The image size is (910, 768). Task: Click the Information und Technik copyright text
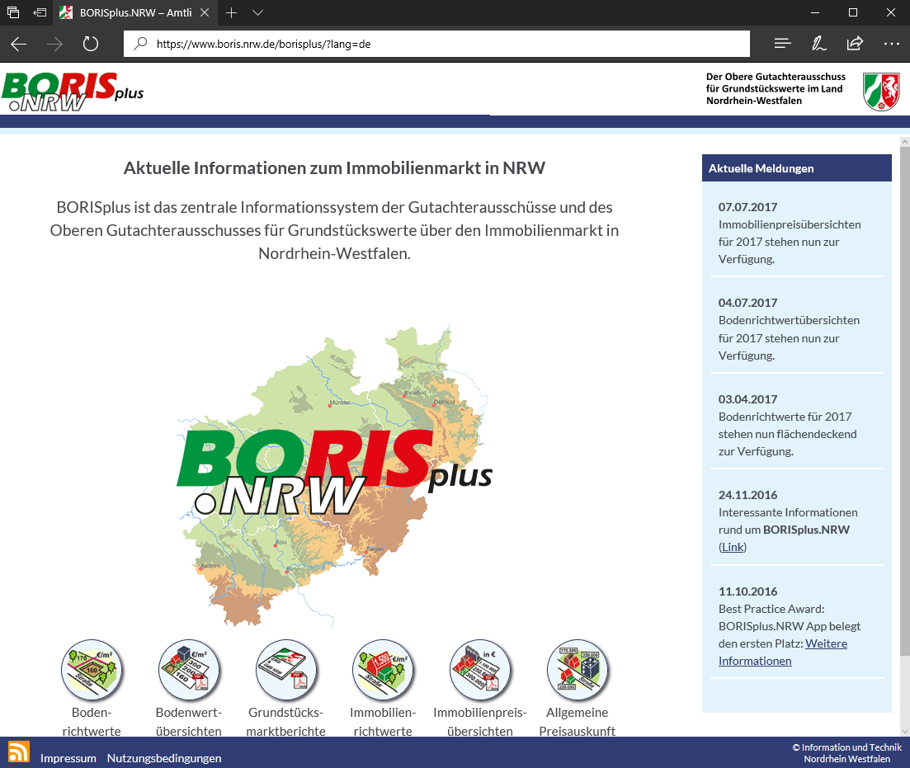coord(846,753)
